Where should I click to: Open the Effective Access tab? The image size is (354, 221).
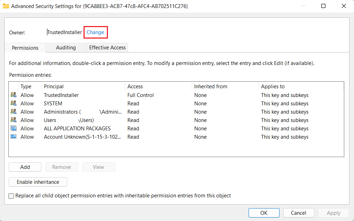pos(107,48)
